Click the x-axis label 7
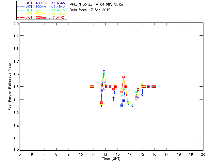Image resolution: width=209 pixels, height=167 pixels. pyautogui.click(x=44, y=154)
